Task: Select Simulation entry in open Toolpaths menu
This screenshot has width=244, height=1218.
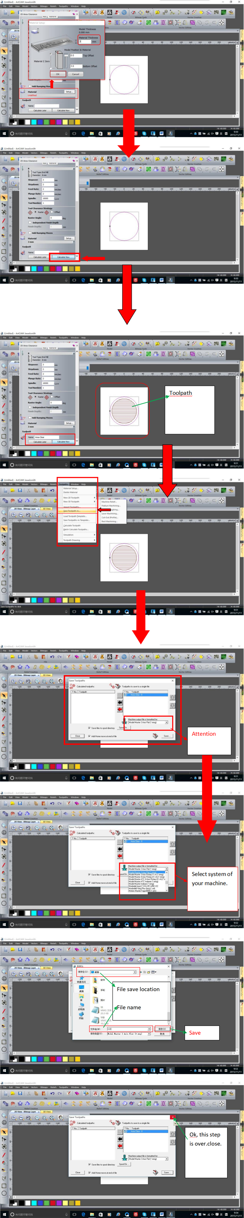Action: click(69, 535)
